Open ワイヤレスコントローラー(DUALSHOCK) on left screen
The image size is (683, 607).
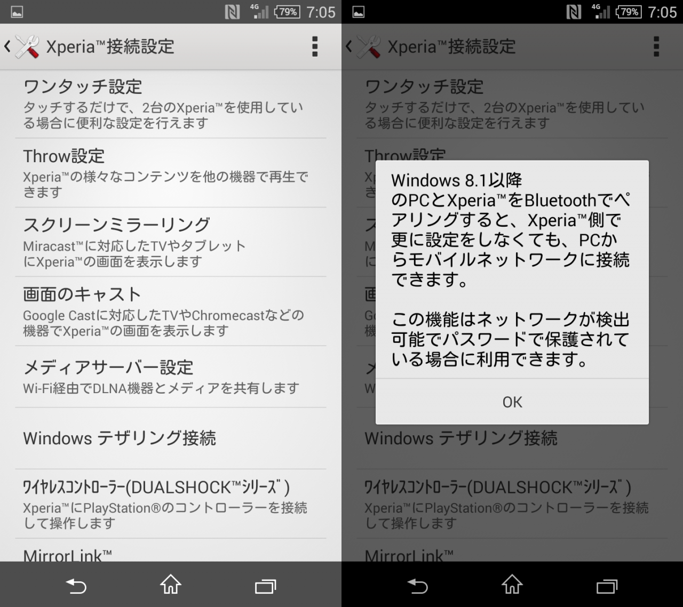tap(171, 504)
